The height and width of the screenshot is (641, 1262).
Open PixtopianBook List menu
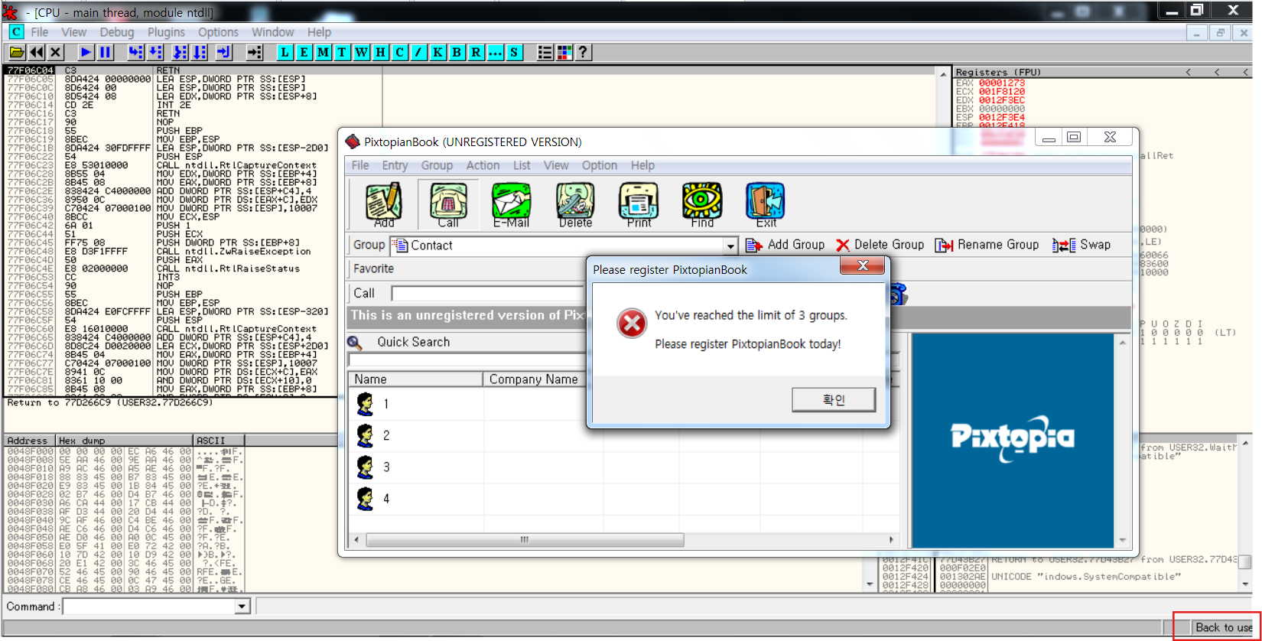[522, 165]
